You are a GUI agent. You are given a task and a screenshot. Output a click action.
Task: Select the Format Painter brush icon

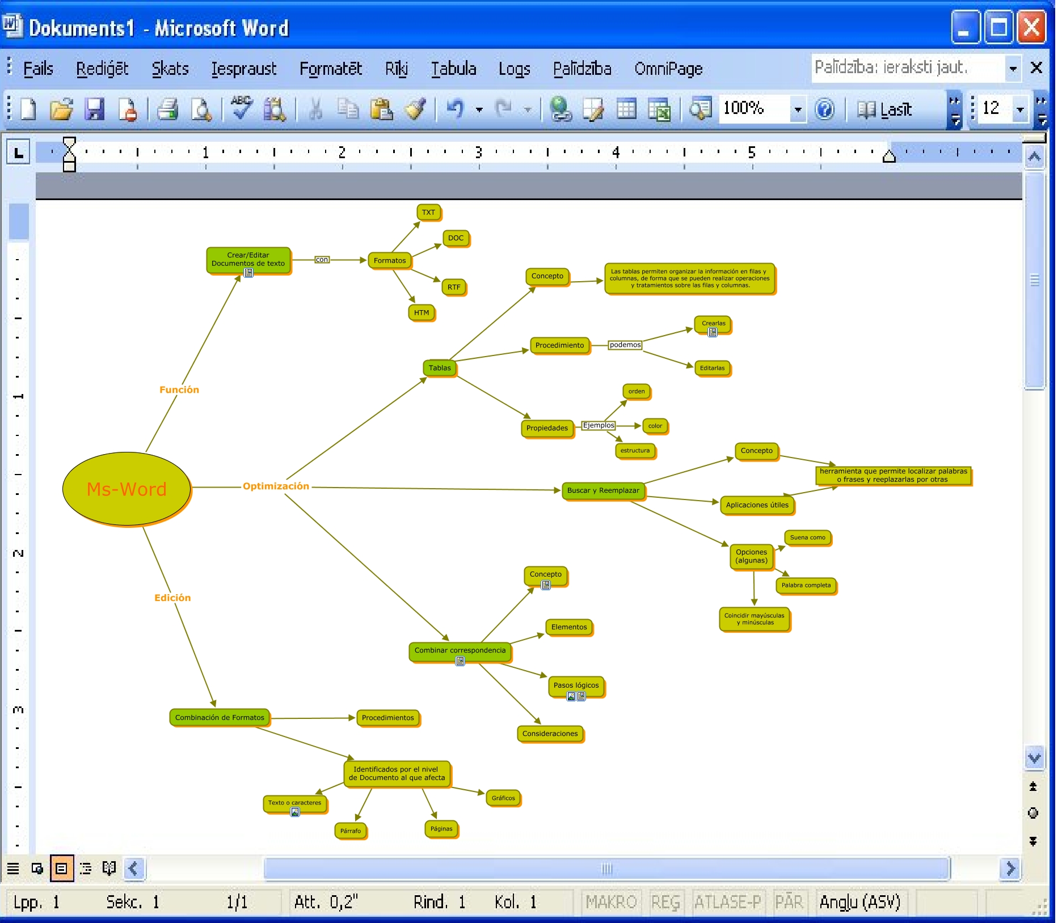point(415,109)
